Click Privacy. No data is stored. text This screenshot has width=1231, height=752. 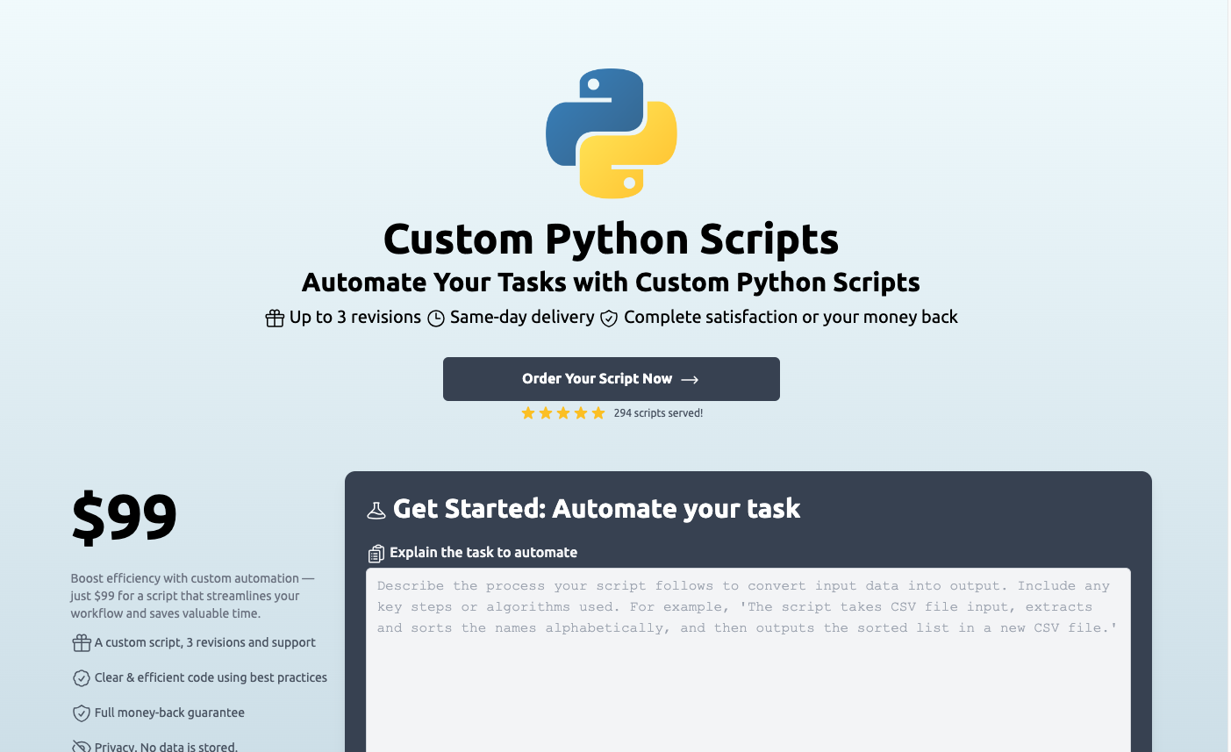tap(166, 747)
